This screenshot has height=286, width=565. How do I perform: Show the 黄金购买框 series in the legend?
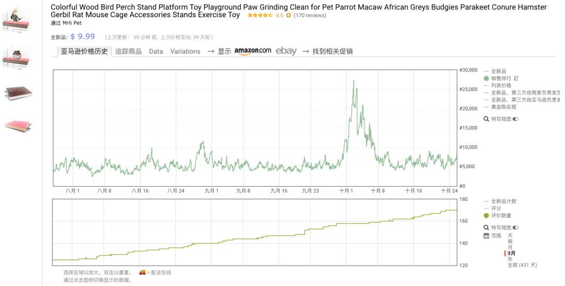tap(503, 106)
